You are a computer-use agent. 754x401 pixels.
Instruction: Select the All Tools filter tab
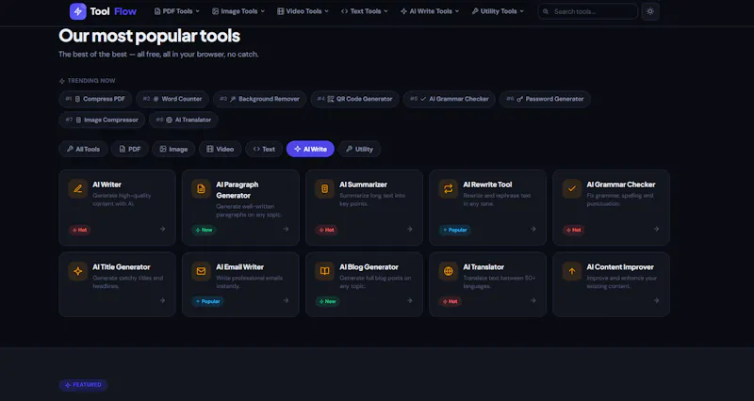(83, 149)
